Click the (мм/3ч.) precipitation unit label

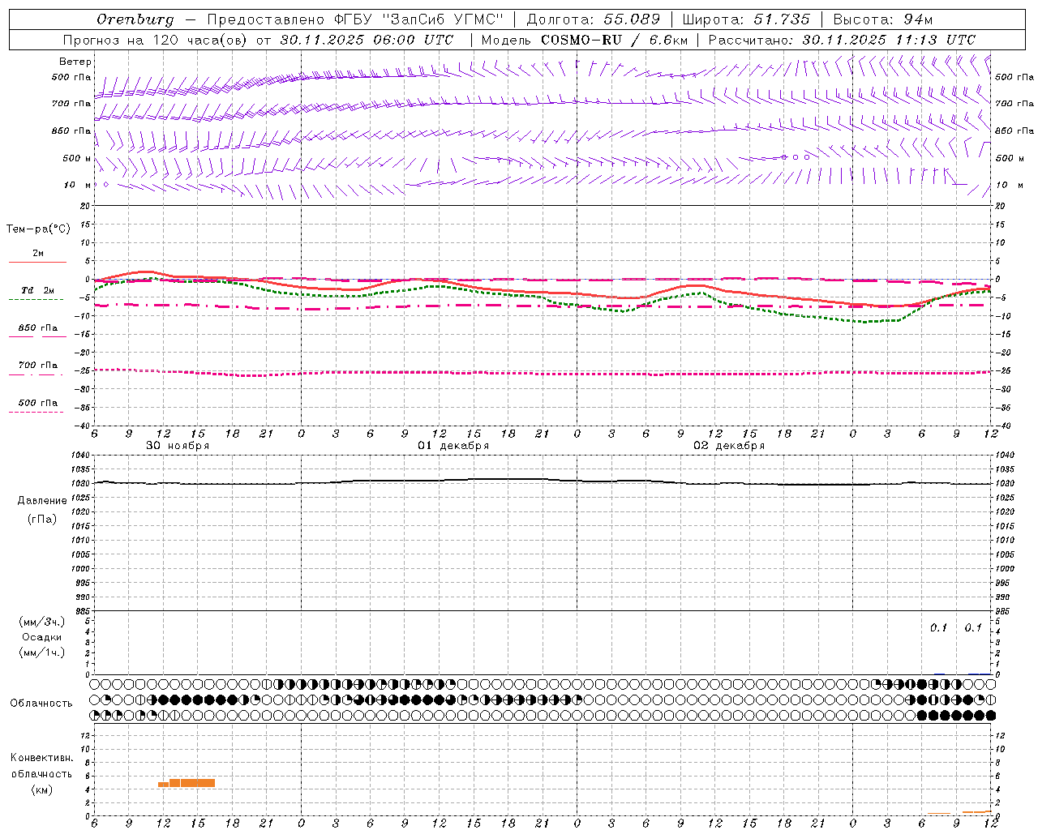pyautogui.click(x=42, y=622)
